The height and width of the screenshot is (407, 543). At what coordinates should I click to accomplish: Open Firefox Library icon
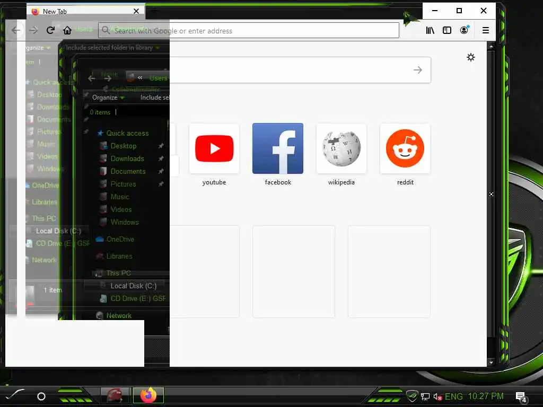click(x=430, y=30)
